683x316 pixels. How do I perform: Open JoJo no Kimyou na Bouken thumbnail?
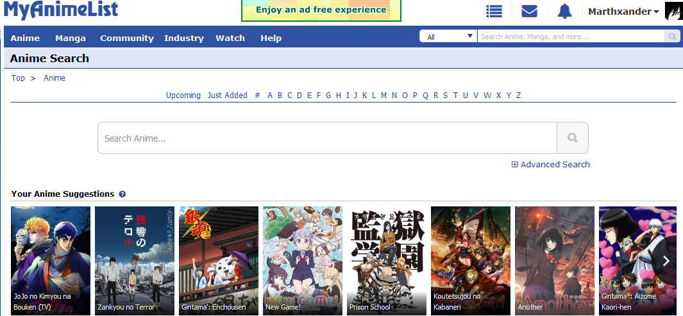click(x=51, y=261)
